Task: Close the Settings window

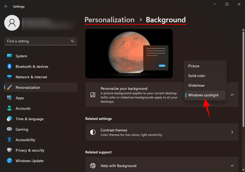Action: click(x=239, y=4)
